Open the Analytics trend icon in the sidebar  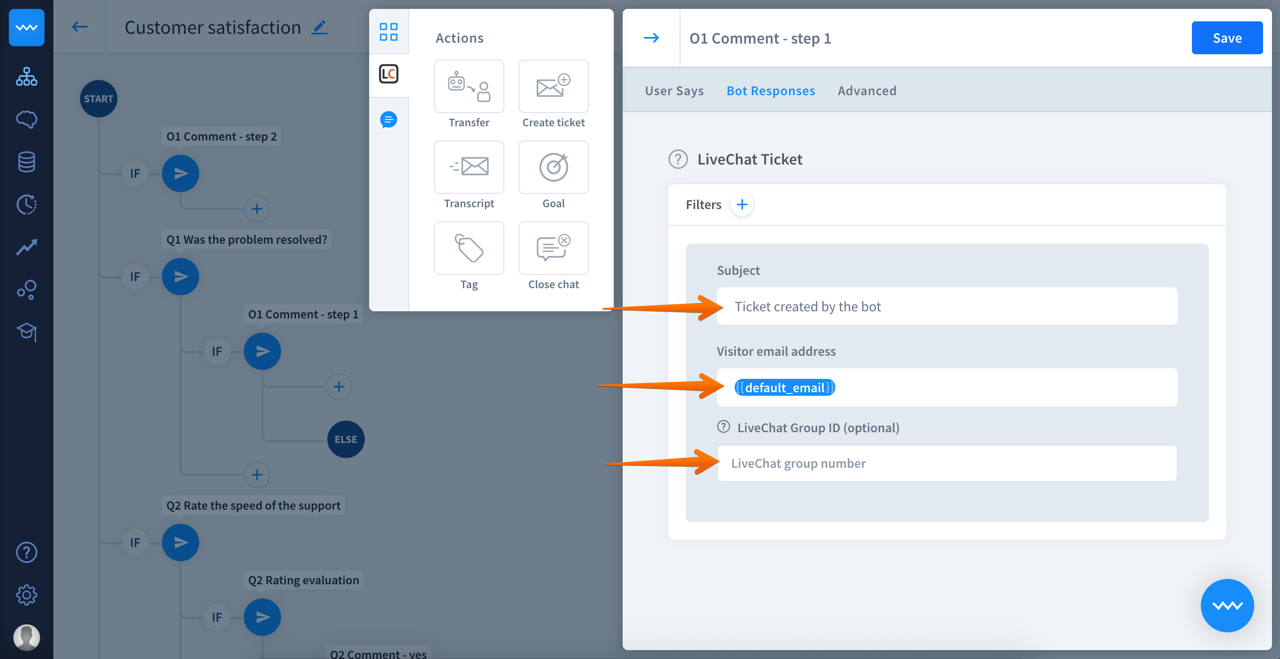tap(26, 247)
